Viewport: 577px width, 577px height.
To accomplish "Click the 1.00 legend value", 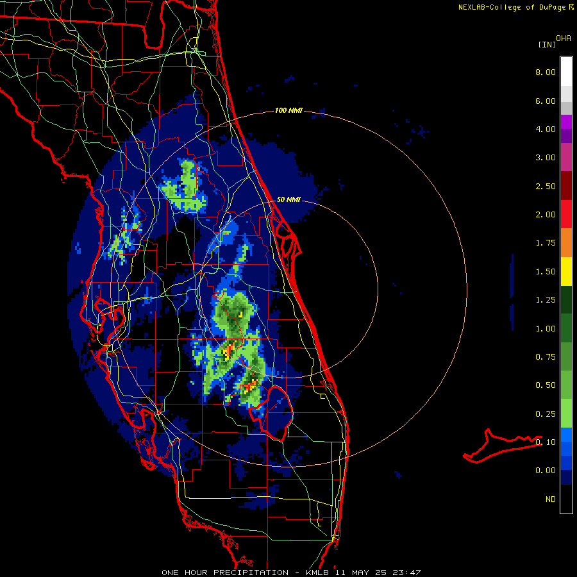I will point(546,329).
